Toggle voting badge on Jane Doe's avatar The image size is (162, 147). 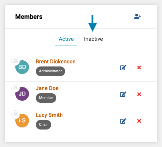[x=15, y=88]
